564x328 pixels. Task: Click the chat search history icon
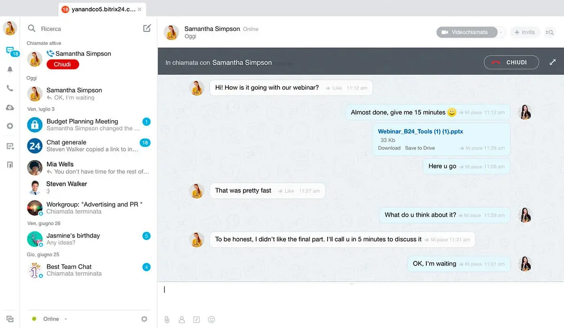pos(549,32)
